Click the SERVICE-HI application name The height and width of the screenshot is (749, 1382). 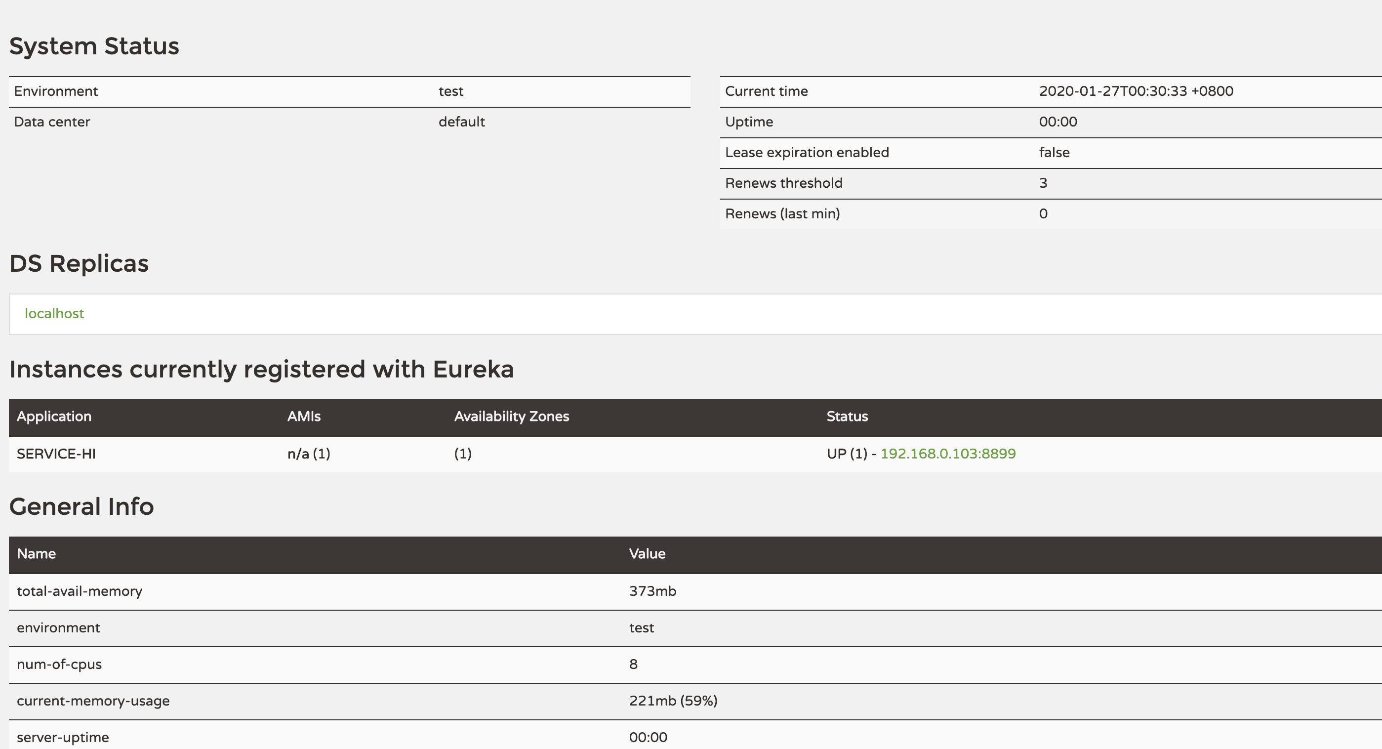(x=56, y=454)
